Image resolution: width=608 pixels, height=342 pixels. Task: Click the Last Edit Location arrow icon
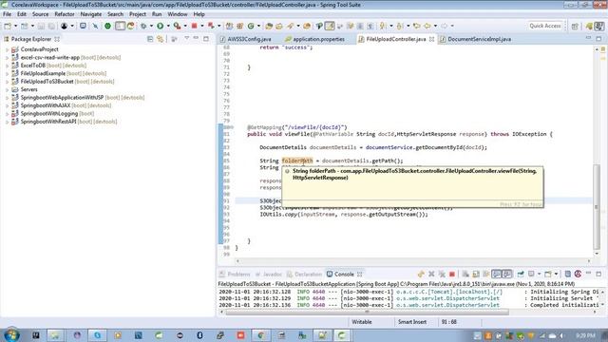(417, 26)
